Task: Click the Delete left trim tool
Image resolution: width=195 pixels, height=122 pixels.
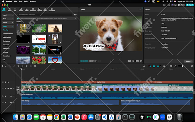Action: point(22,66)
